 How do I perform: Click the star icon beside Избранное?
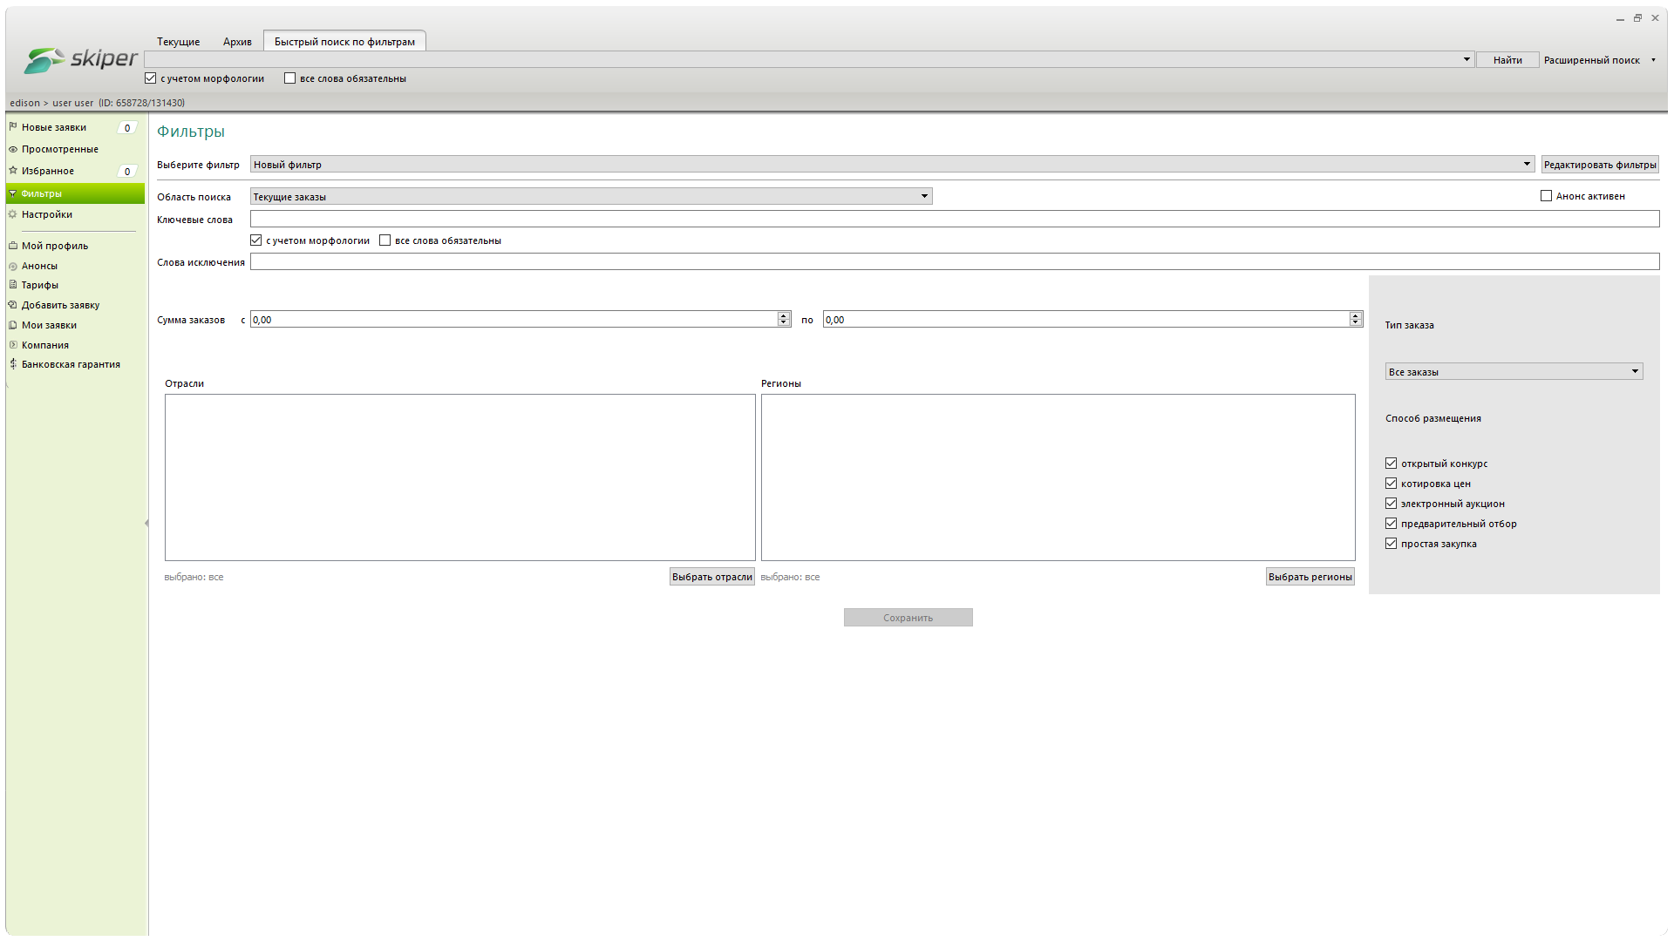point(13,171)
